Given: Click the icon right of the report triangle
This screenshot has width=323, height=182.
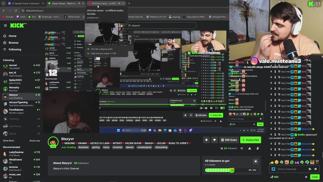Looking at the screenshot, I should (x=258, y=148).
